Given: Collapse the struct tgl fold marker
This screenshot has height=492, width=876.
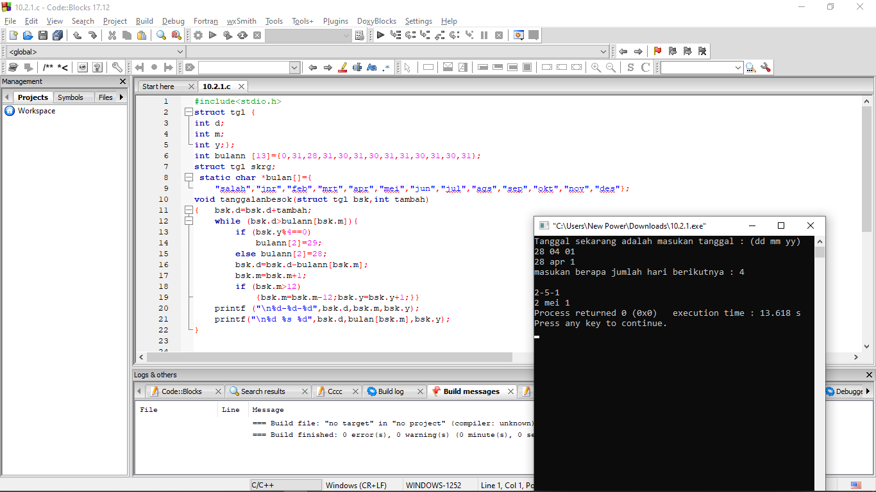Looking at the screenshot, I should (x=189, y=112).
